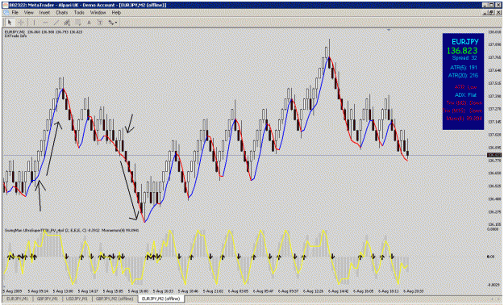Select the text label 'T' tool
Image resolution: width=504 pixels, height=305 pixels.
tap(100, 23)
